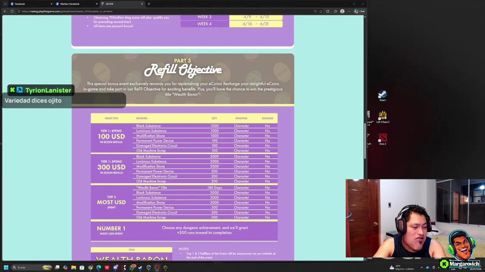Open the zoom magnifier in address bar
Image resolution: width=485 pixels, height=272 pixels.
point(315,11)
